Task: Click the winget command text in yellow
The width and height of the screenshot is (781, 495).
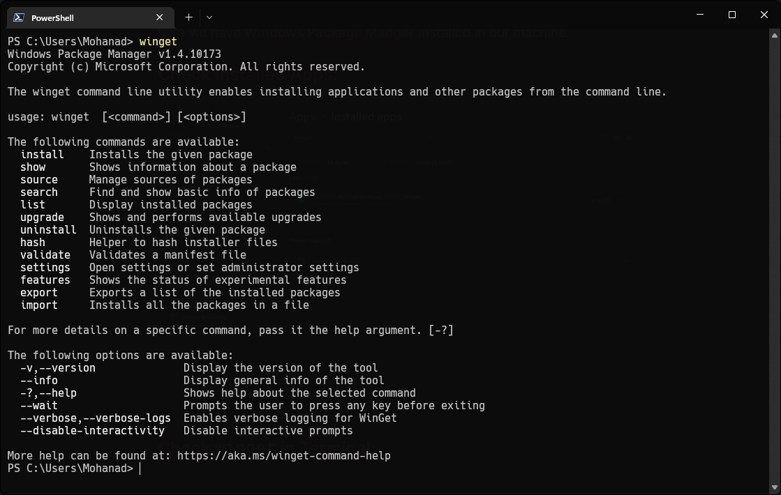Action: [158, 41]
